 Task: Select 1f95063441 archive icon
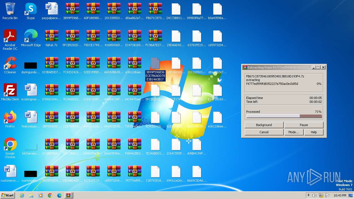click(51, 93)
